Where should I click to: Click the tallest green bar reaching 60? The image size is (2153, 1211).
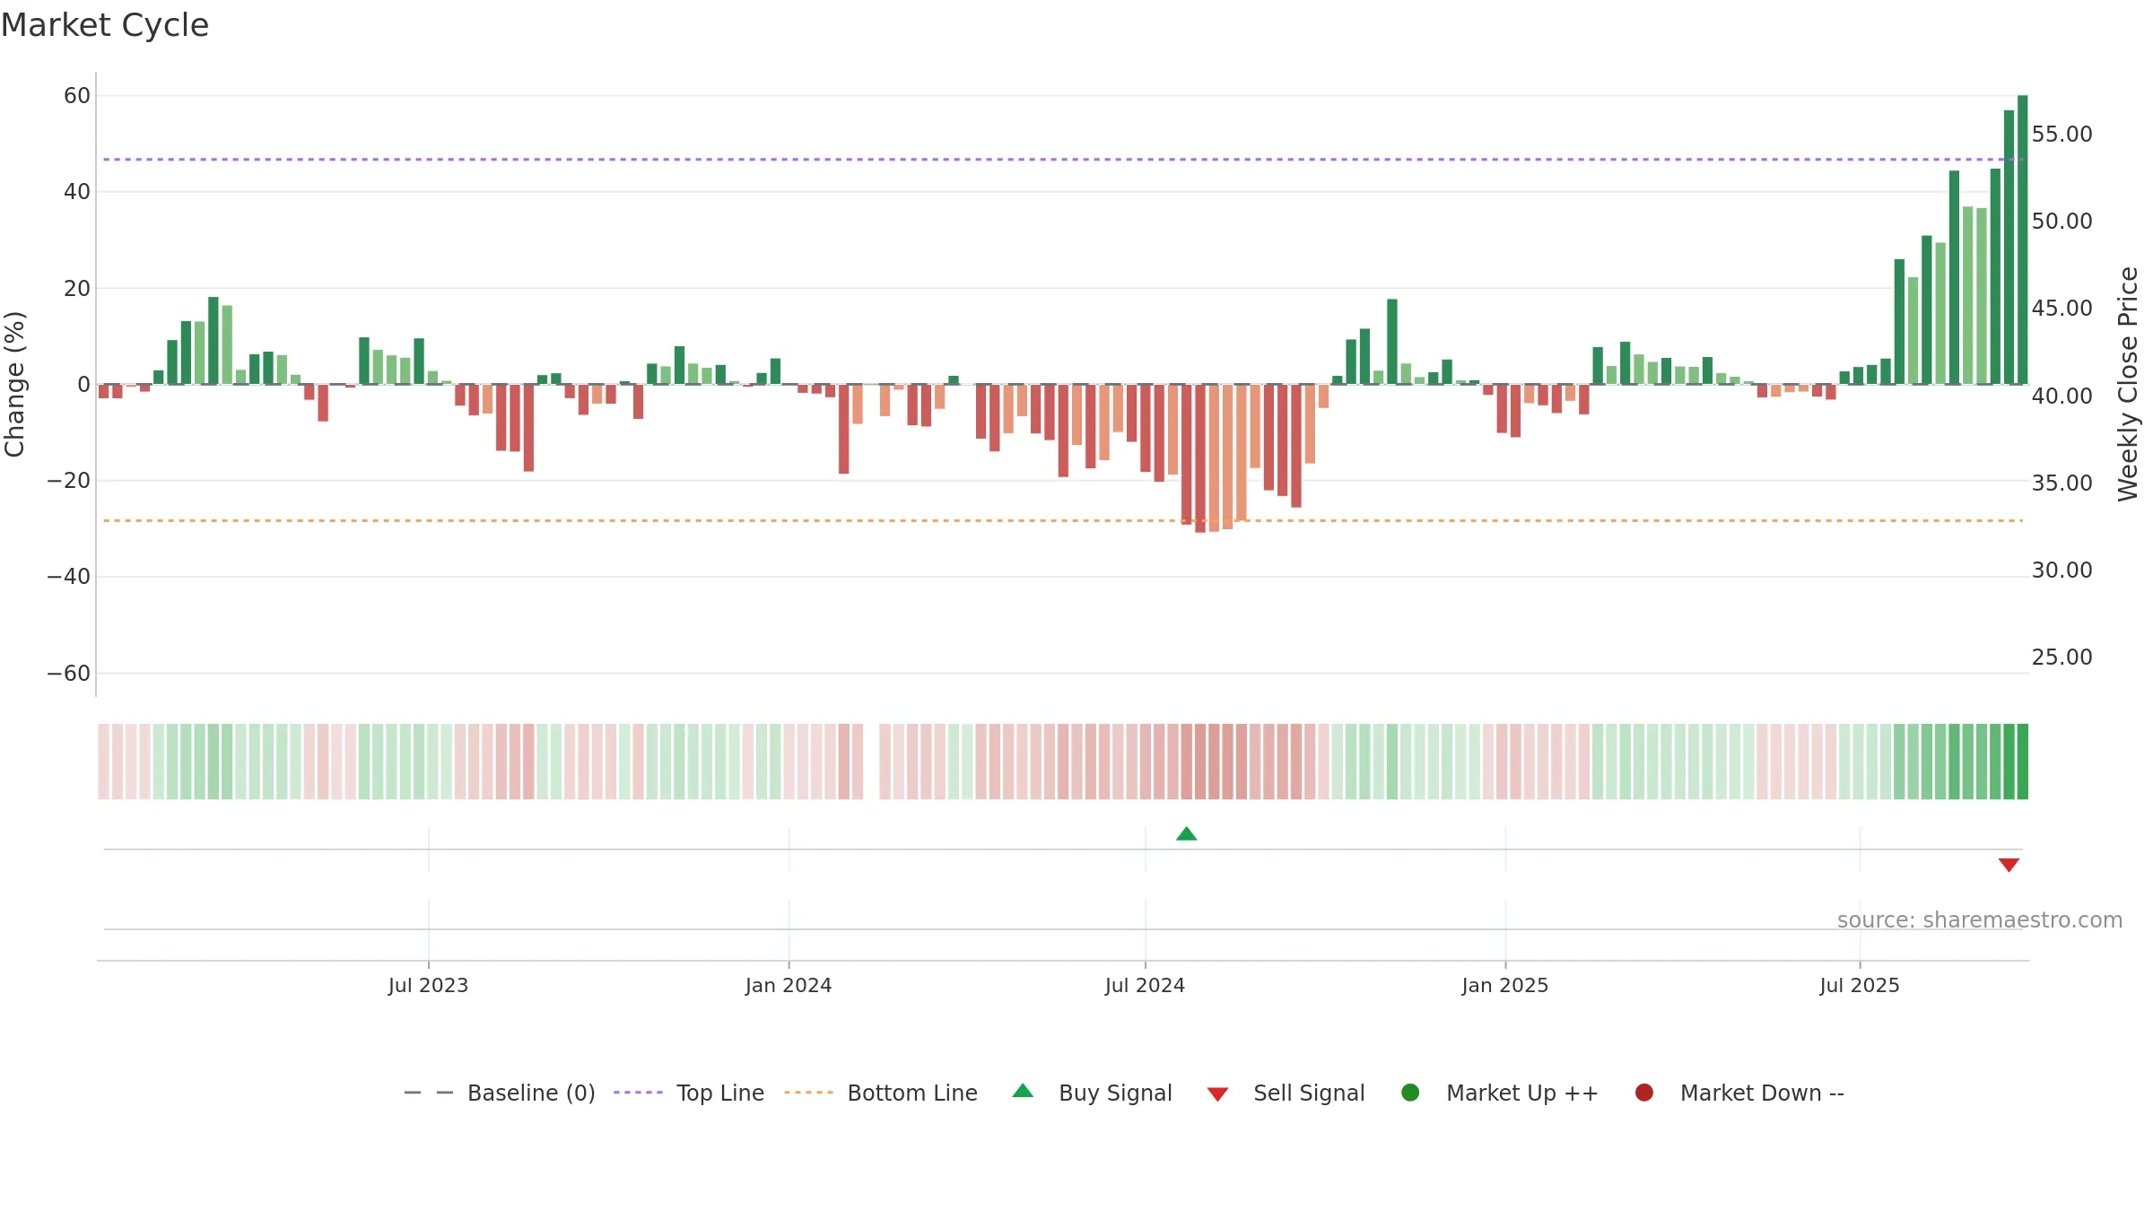click(2023, 240)
